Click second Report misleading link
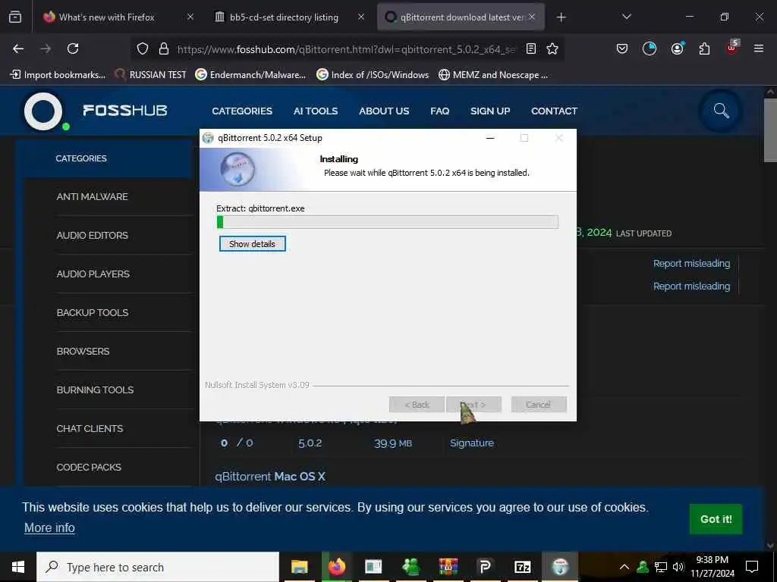Image resolution: width=777 pixels, height=582 pixels. pos(691,286)
